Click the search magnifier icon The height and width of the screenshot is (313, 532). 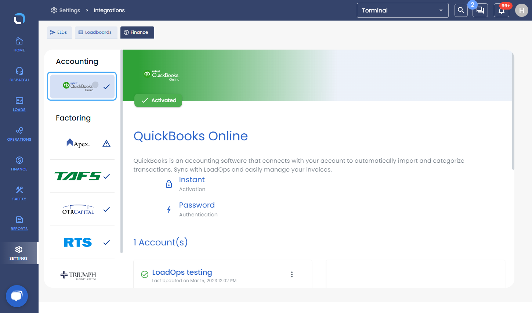[461, 10]
